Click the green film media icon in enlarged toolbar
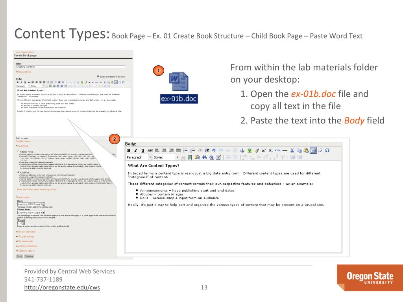 (x=190, y=157)
